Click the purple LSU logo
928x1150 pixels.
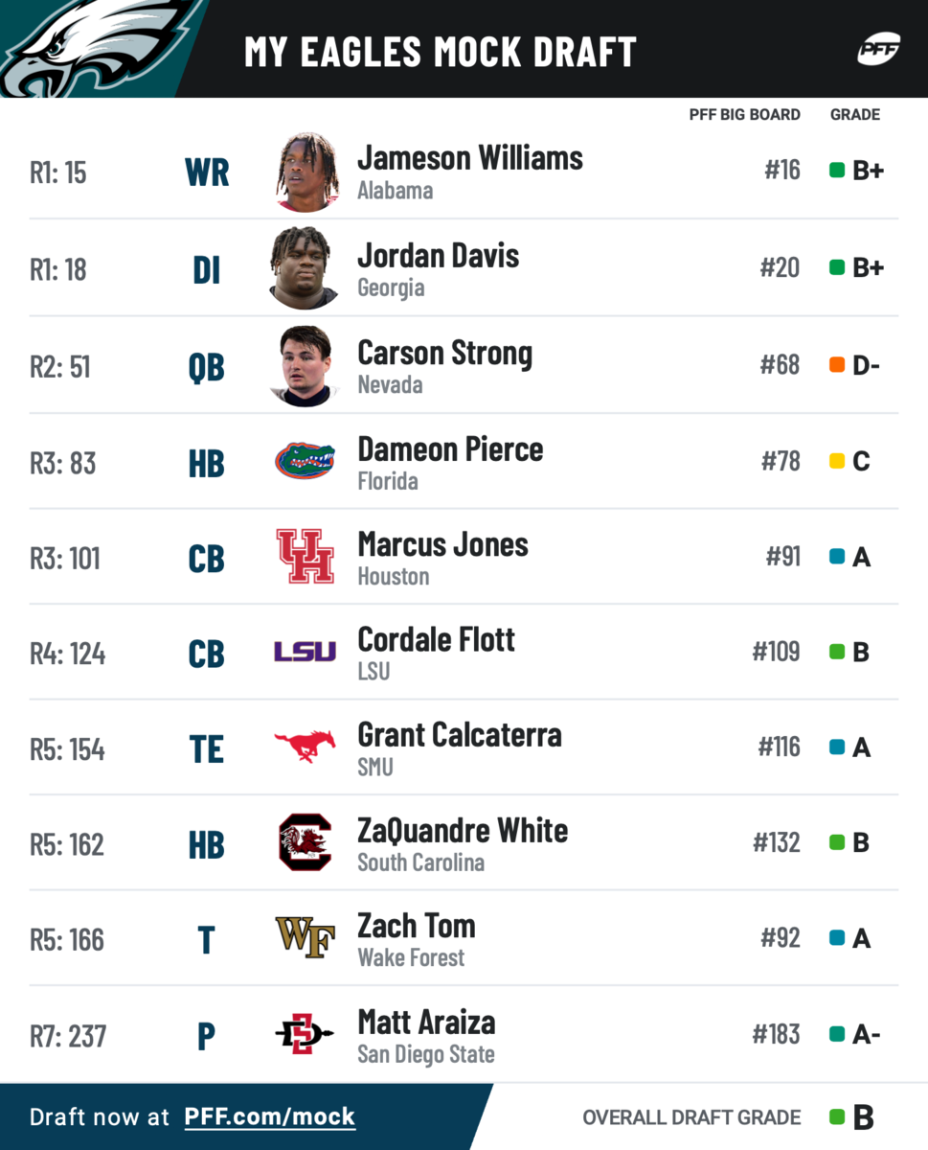(x=305, y=652)
